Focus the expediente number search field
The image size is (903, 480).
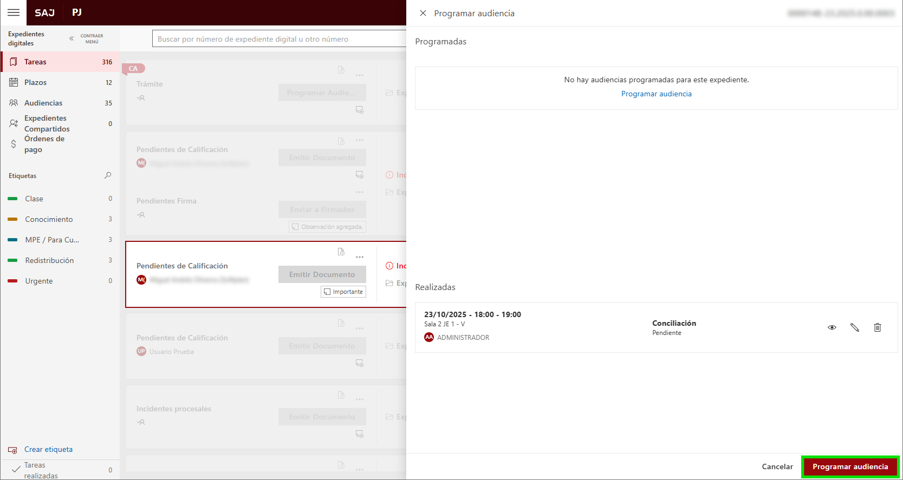tap(279, 39)
